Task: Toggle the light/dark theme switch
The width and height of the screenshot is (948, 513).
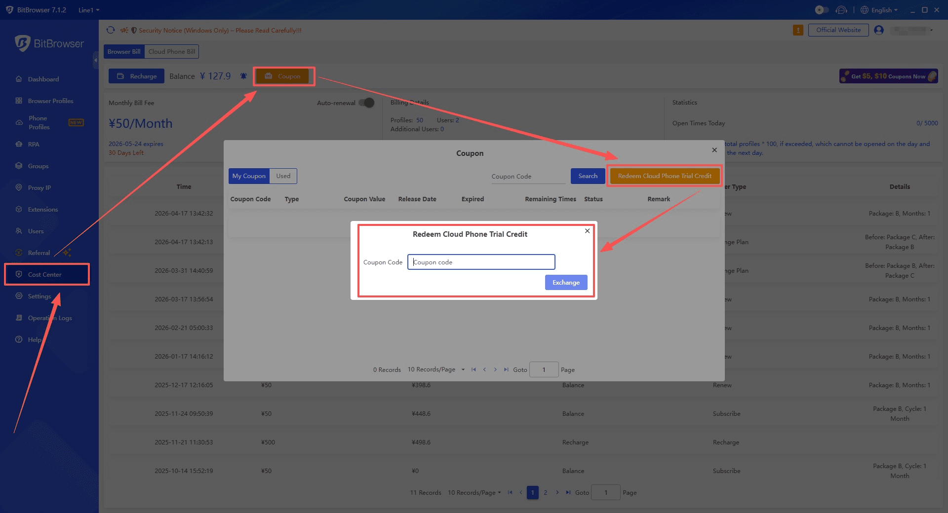Action: pyautogui.click(x=822, y=10)
